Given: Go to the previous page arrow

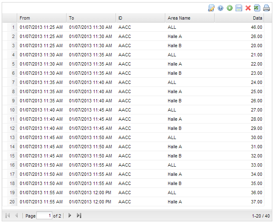Looking at the screenshot, I should coord(17,215).
